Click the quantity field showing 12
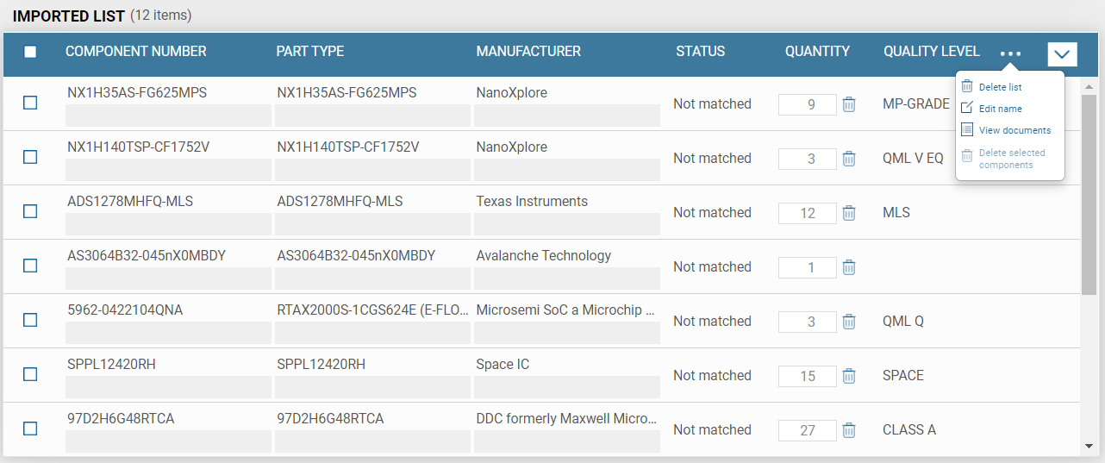The image size is (1105, 463). pyautogui.click(x=808, y=213)
